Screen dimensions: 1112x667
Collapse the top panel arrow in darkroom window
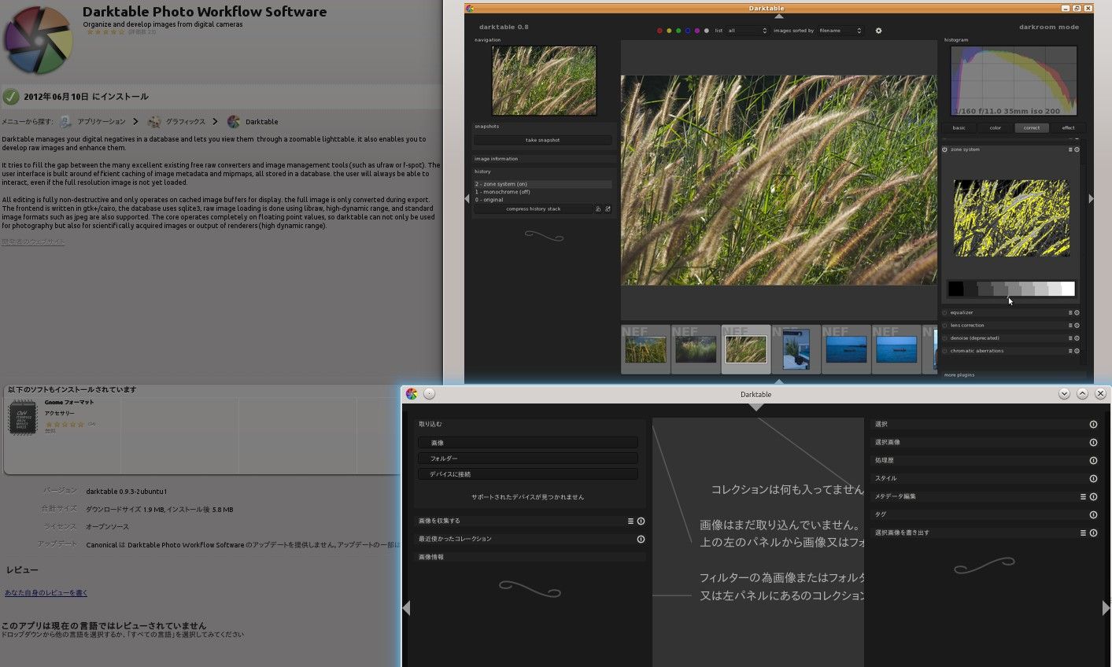point(779,16)
